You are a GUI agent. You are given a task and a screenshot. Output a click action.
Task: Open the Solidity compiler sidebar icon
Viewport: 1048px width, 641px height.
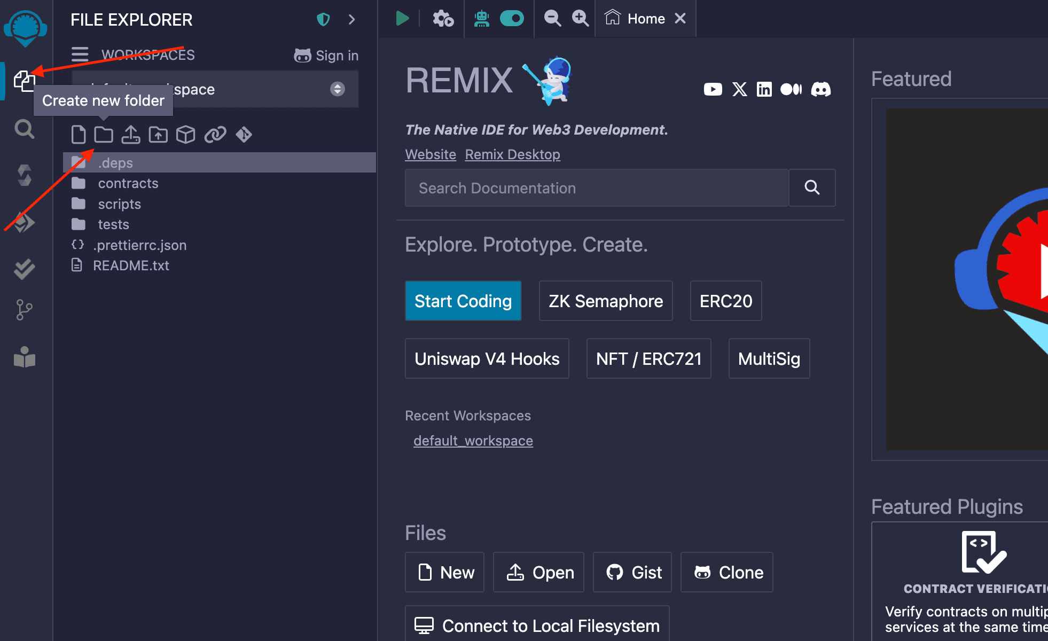[x=25, y=175]
